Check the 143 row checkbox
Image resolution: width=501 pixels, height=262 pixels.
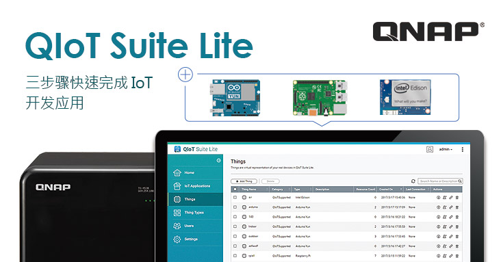coord(235,217)
